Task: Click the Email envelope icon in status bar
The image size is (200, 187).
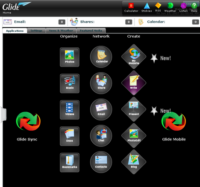Action: click(x=8, y=22)
